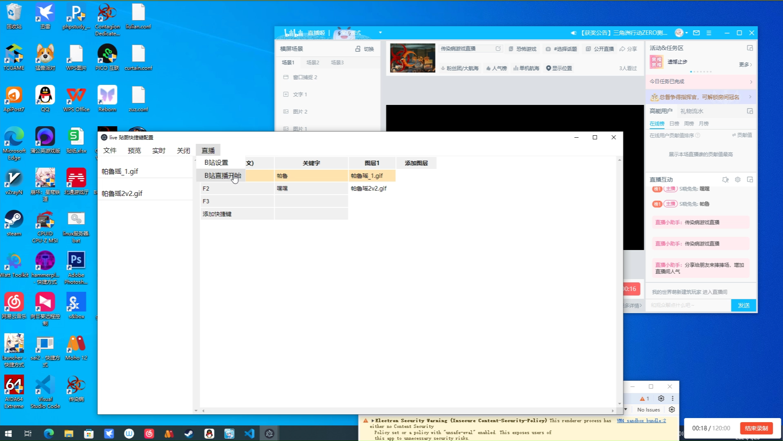Viewport: 783px width, 441px height.
Task: Open the 人气榜 ranking
Action: click(496, 68)
